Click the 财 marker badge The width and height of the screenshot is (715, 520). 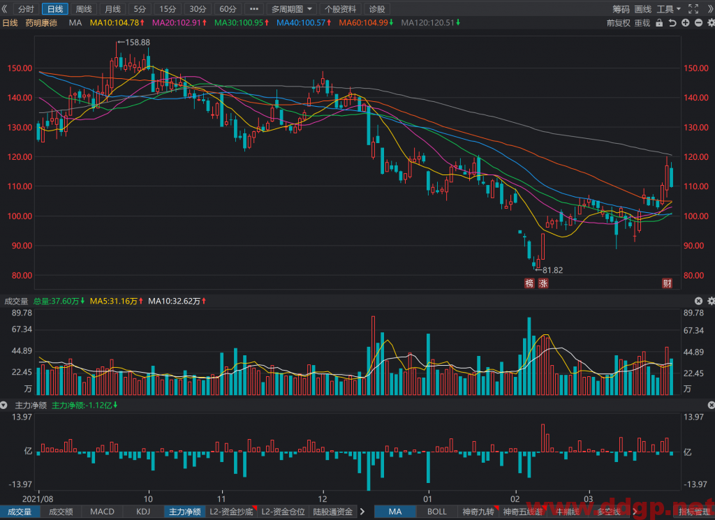[x=667, y=283]
